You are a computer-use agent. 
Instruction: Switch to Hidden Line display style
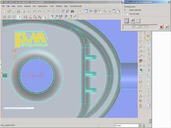pos(9,17)
